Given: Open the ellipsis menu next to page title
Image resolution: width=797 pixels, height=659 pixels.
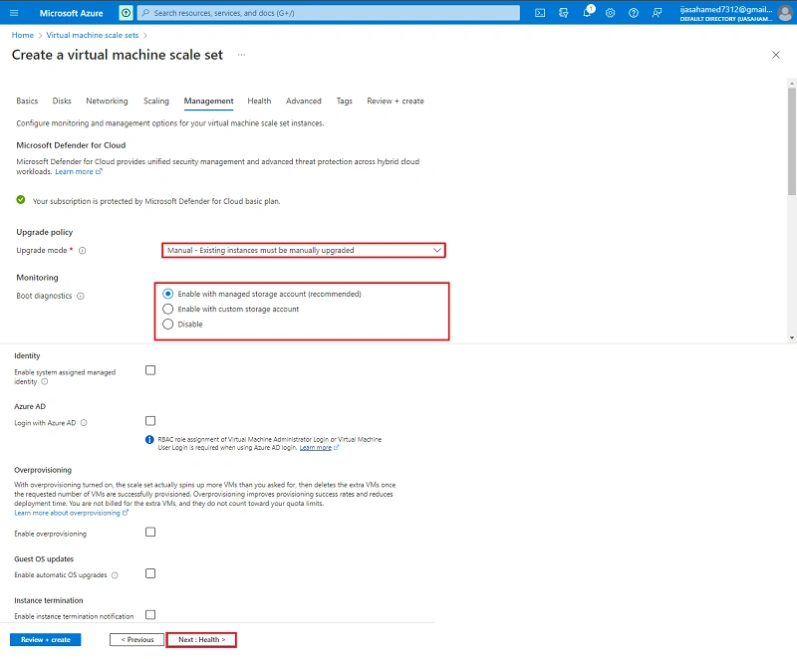Looking at the screenshot, I should (x=241, y=55).
